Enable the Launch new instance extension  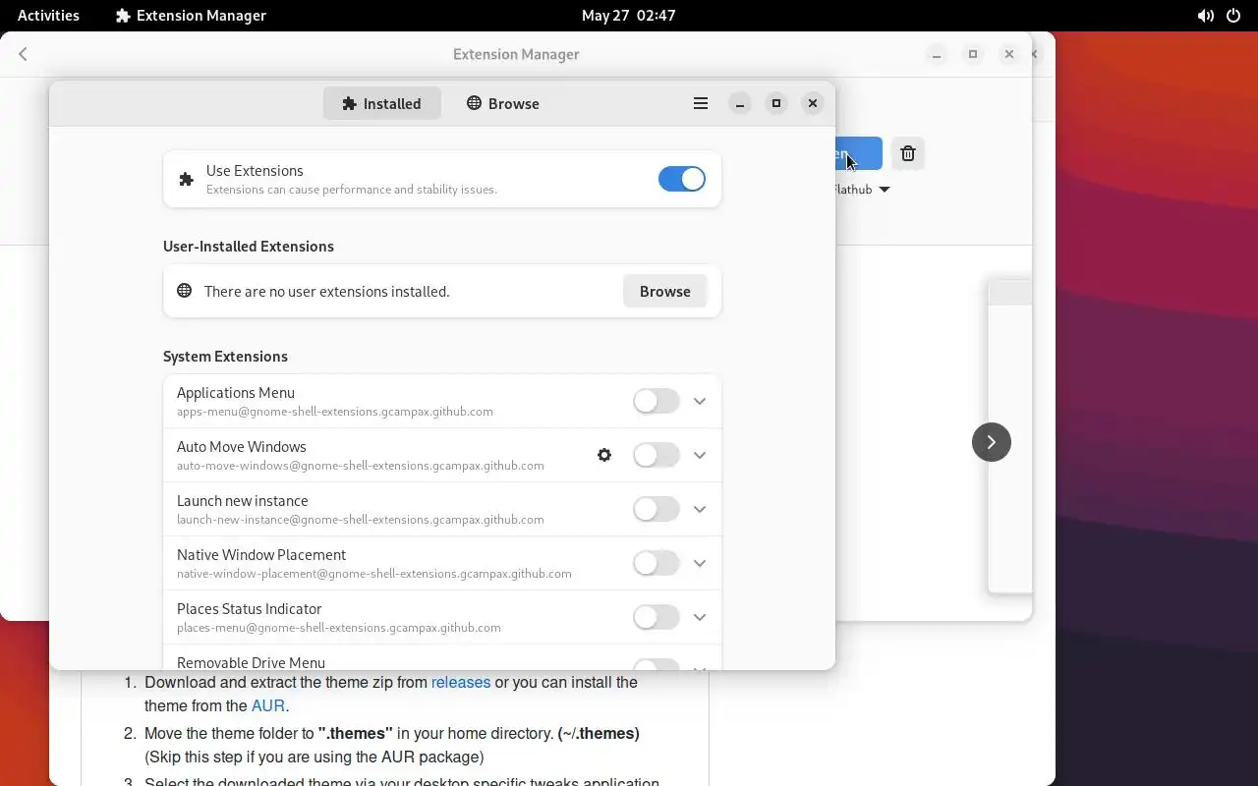click(657, 509)
